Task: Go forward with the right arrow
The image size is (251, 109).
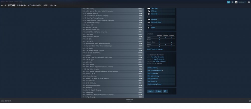Action: point(5,5)
